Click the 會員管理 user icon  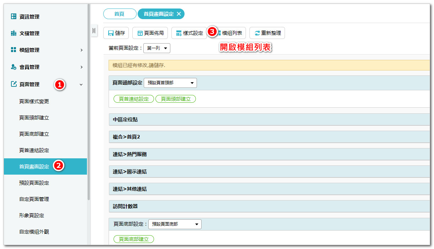13,67
